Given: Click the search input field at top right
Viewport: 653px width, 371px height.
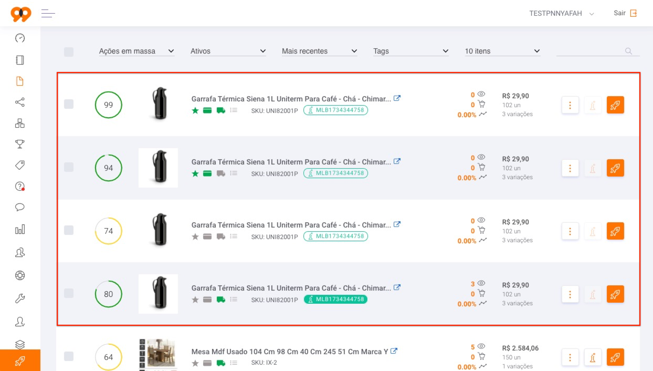Looking at the screenshot, I should (598, 51).
